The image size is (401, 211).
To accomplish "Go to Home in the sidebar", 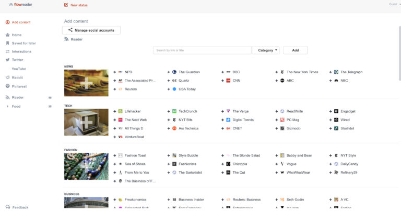I will 14,35.
